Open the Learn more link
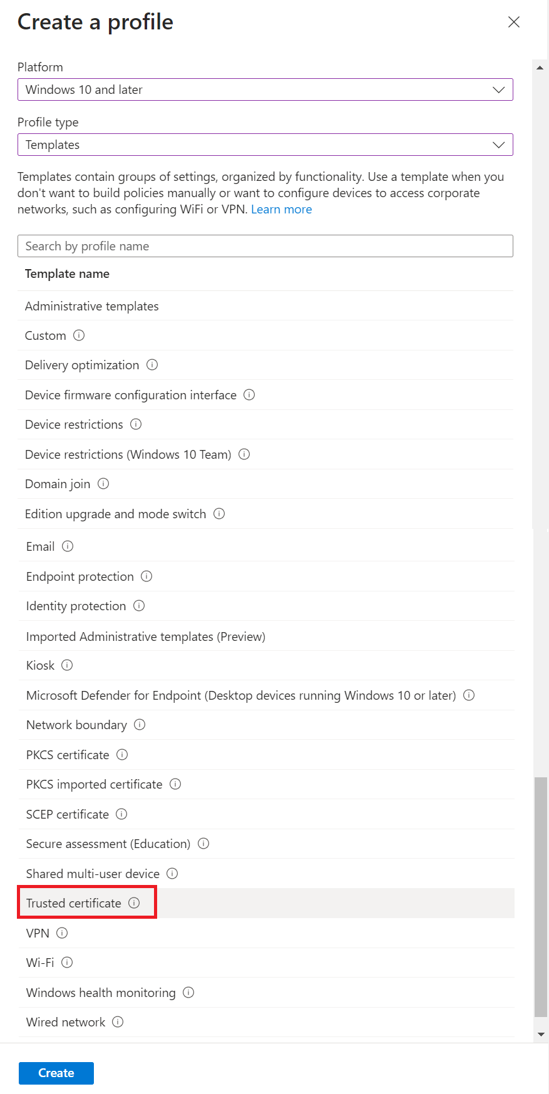 click(x=281, y=210)
